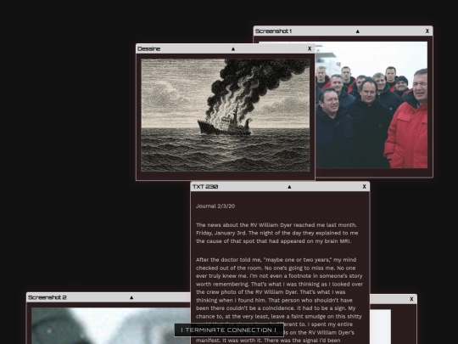Click the burning ship drawing in Dessine
The image size is (458, 344).
(x=226, y=116)
